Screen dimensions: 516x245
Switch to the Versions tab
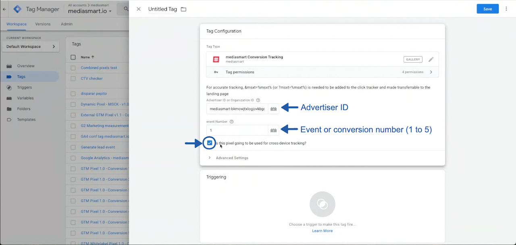coord(43,24)
